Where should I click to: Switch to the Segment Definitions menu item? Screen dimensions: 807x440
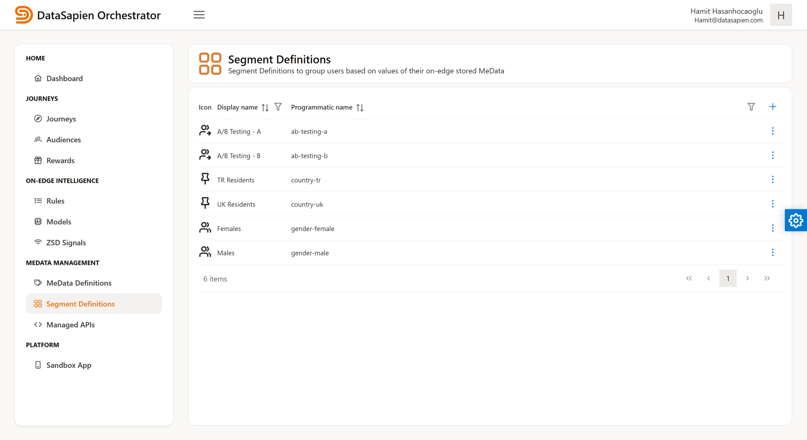[x=80, y=304]
